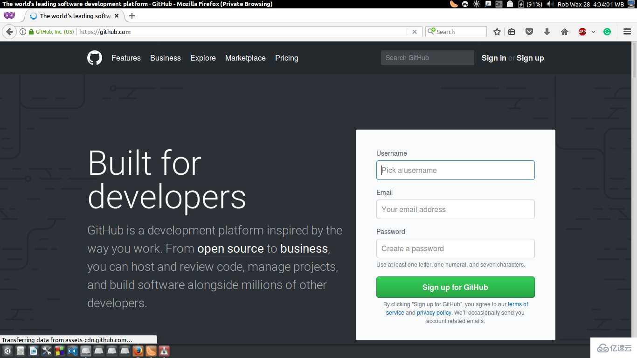Image resolution: width=637 pixels, height=358 pixels.
Task: Click the Search GitHub field
Action: tap(428, 58)
